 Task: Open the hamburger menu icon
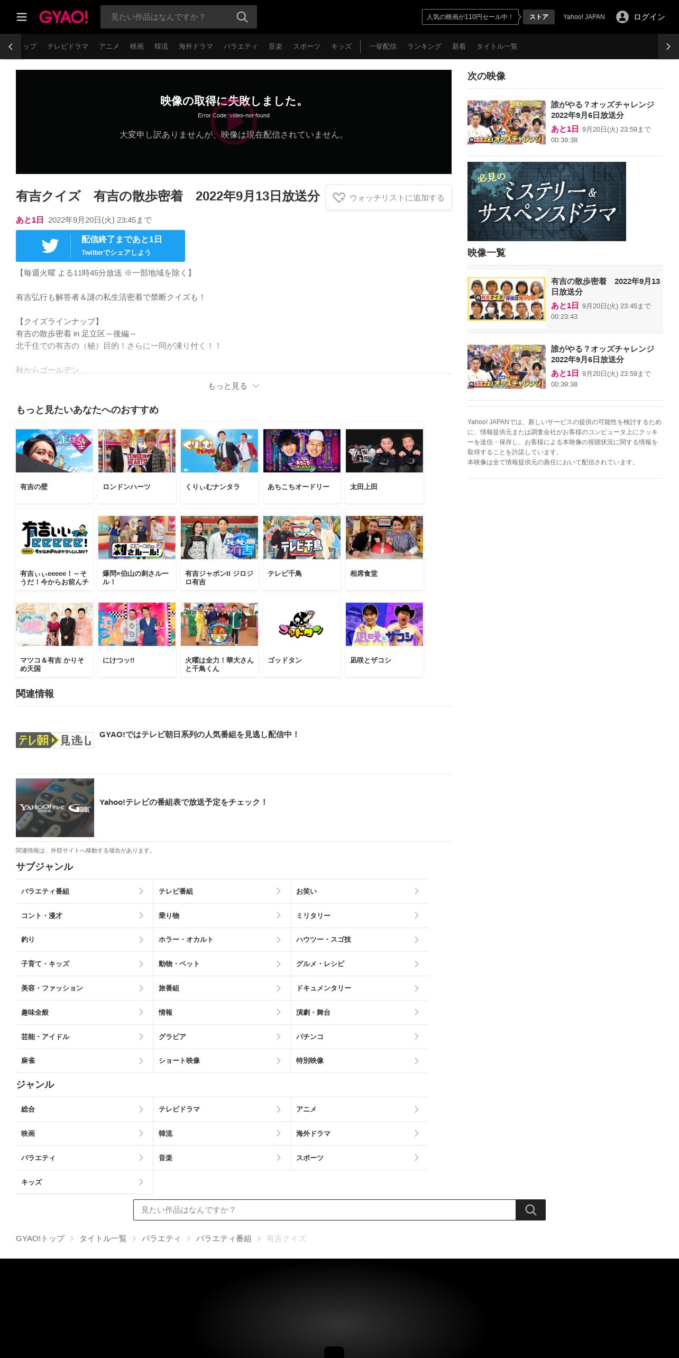(x=22, y=17)
